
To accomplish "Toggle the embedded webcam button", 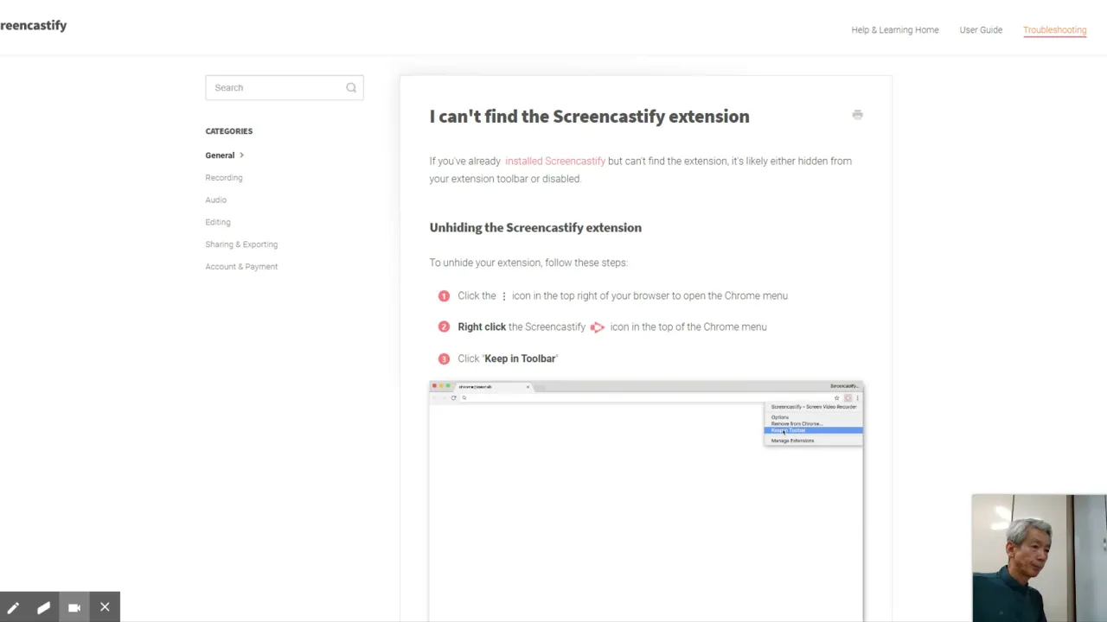I will pyautogui.click(x=74, y=607).
